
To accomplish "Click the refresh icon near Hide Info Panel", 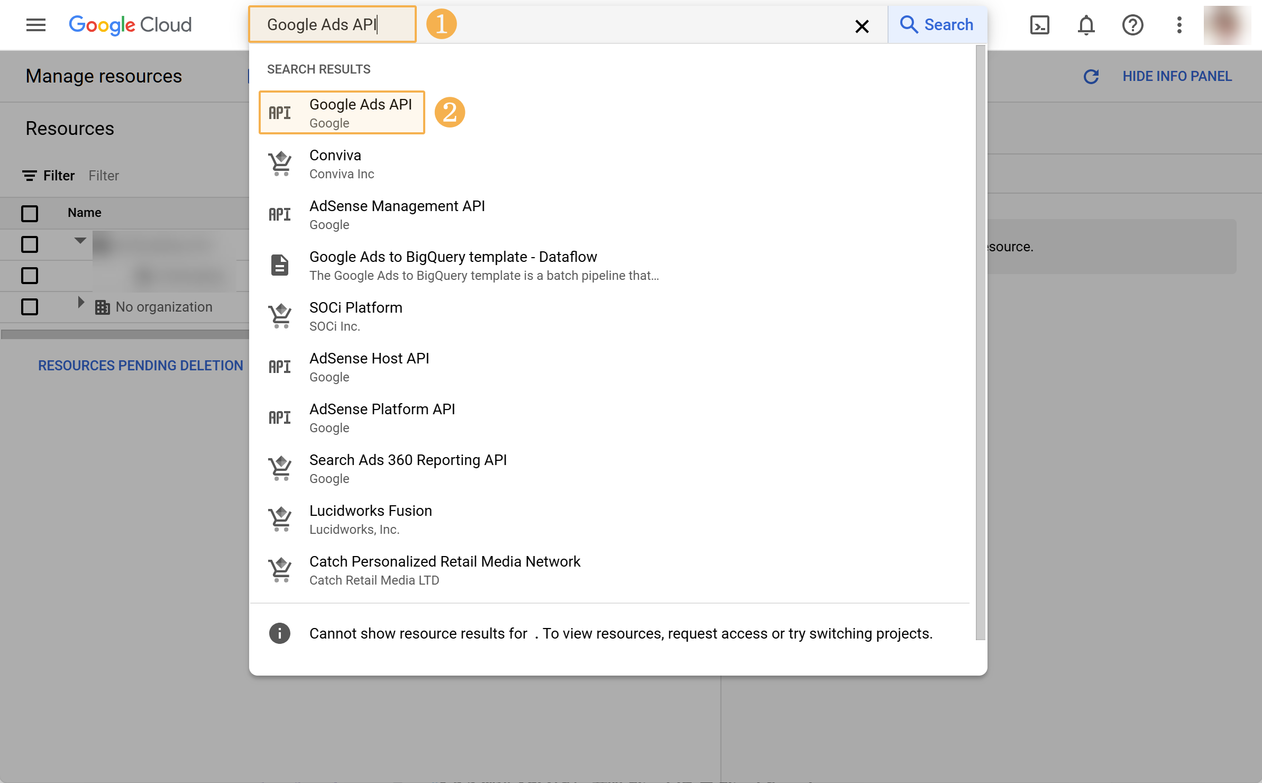I will (1091, 77).
